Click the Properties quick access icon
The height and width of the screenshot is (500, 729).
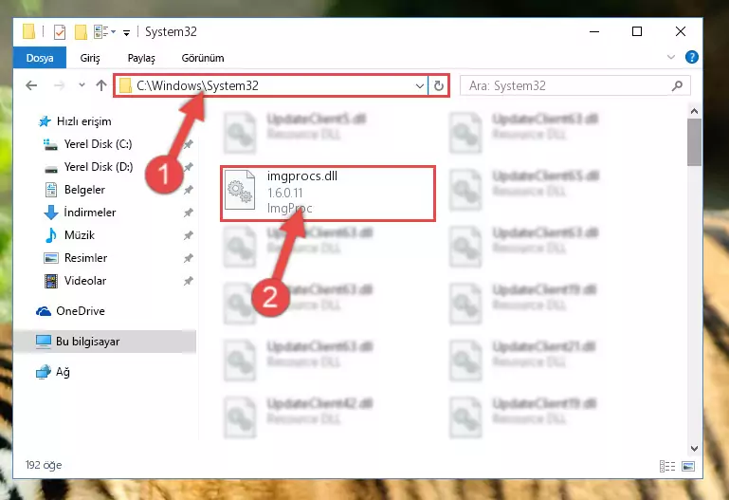click(60, 31)
